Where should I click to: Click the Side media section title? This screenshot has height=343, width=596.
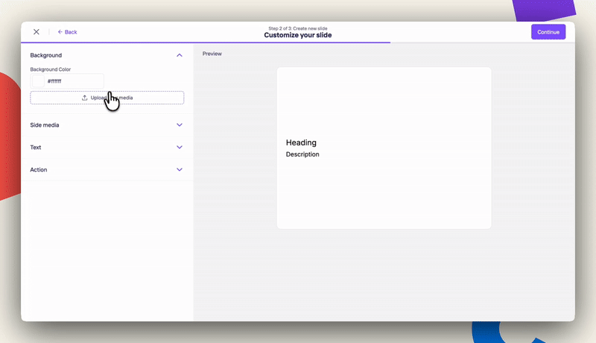tap(45, 125)
